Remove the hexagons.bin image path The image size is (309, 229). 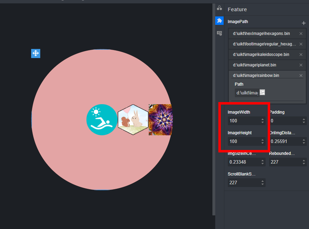click(301, 34)
